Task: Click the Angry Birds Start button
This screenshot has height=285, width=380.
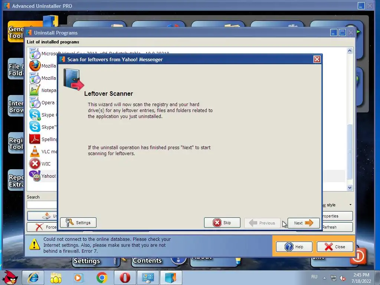Action: 10,278
